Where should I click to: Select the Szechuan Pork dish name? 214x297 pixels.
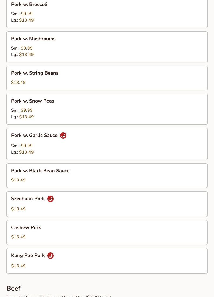click(x=28, y=199)
